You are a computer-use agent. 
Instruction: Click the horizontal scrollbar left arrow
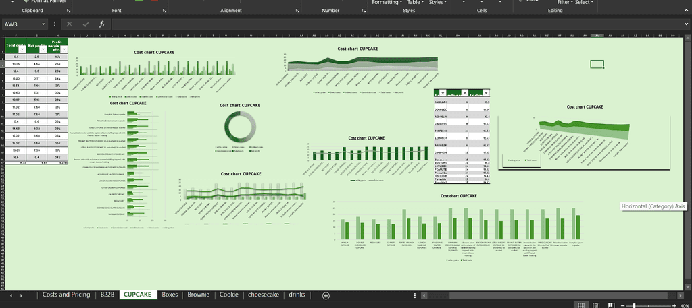coord(426,296)
